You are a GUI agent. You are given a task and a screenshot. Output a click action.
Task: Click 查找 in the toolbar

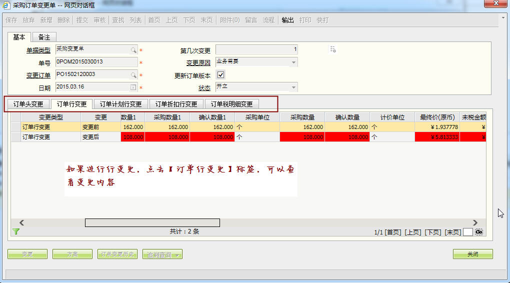coord(118,20)
